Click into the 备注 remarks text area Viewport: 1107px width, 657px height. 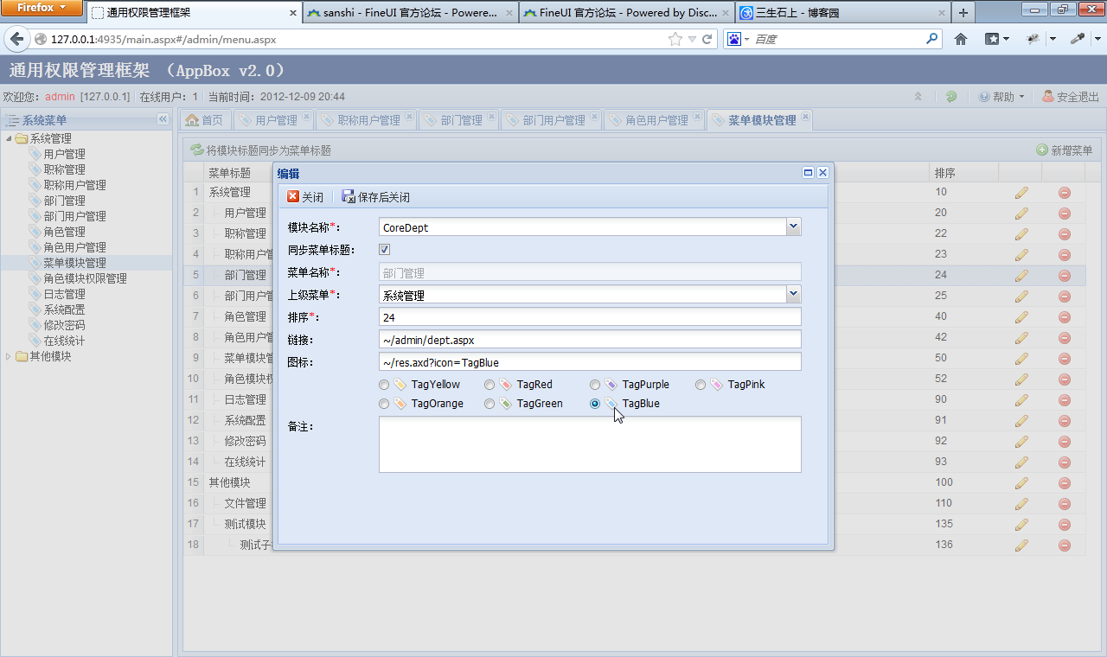[590, 444]
